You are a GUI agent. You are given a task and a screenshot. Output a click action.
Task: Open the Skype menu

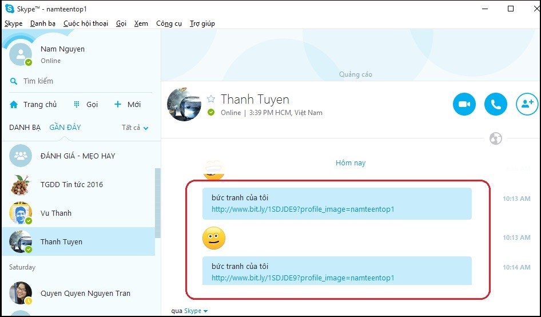tap(14, 23)
